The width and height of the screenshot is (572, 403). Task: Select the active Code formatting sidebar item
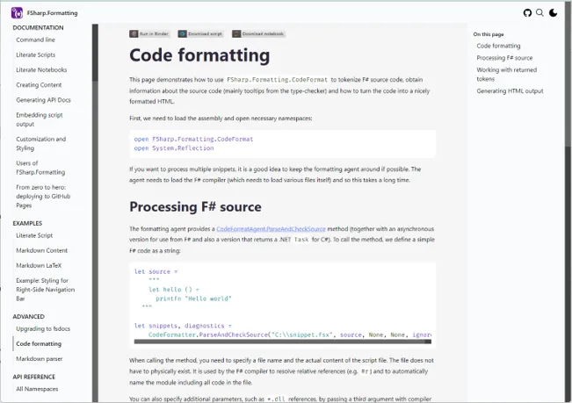pos(39,343)
